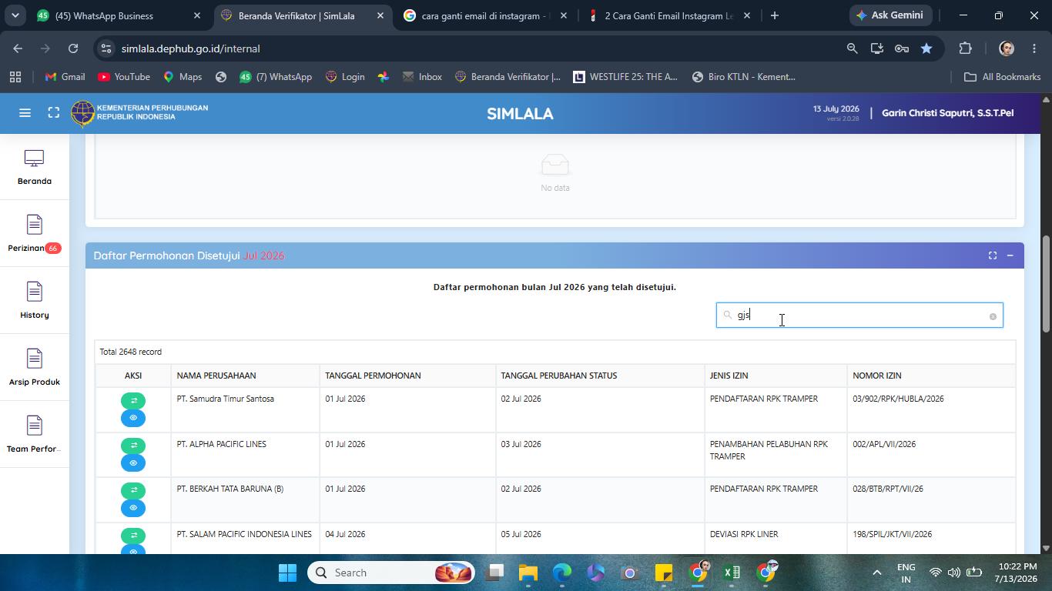1052x591 pixels.
Task: Click the Chrome address bar URL
Action: pyautogui.click(x=190, y=48)
